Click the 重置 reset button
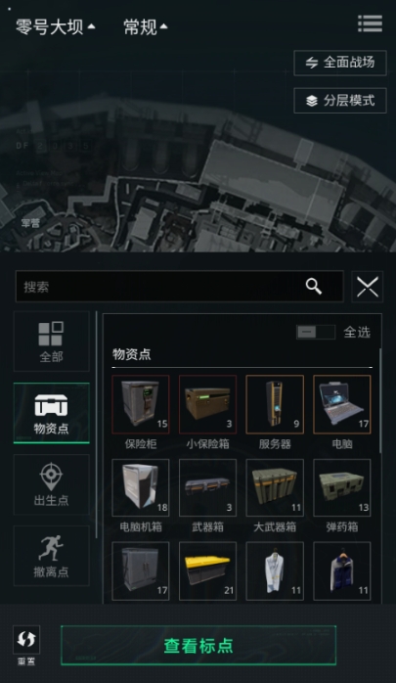This screenshot has width=396, height=683. click(x=26, y=645)
